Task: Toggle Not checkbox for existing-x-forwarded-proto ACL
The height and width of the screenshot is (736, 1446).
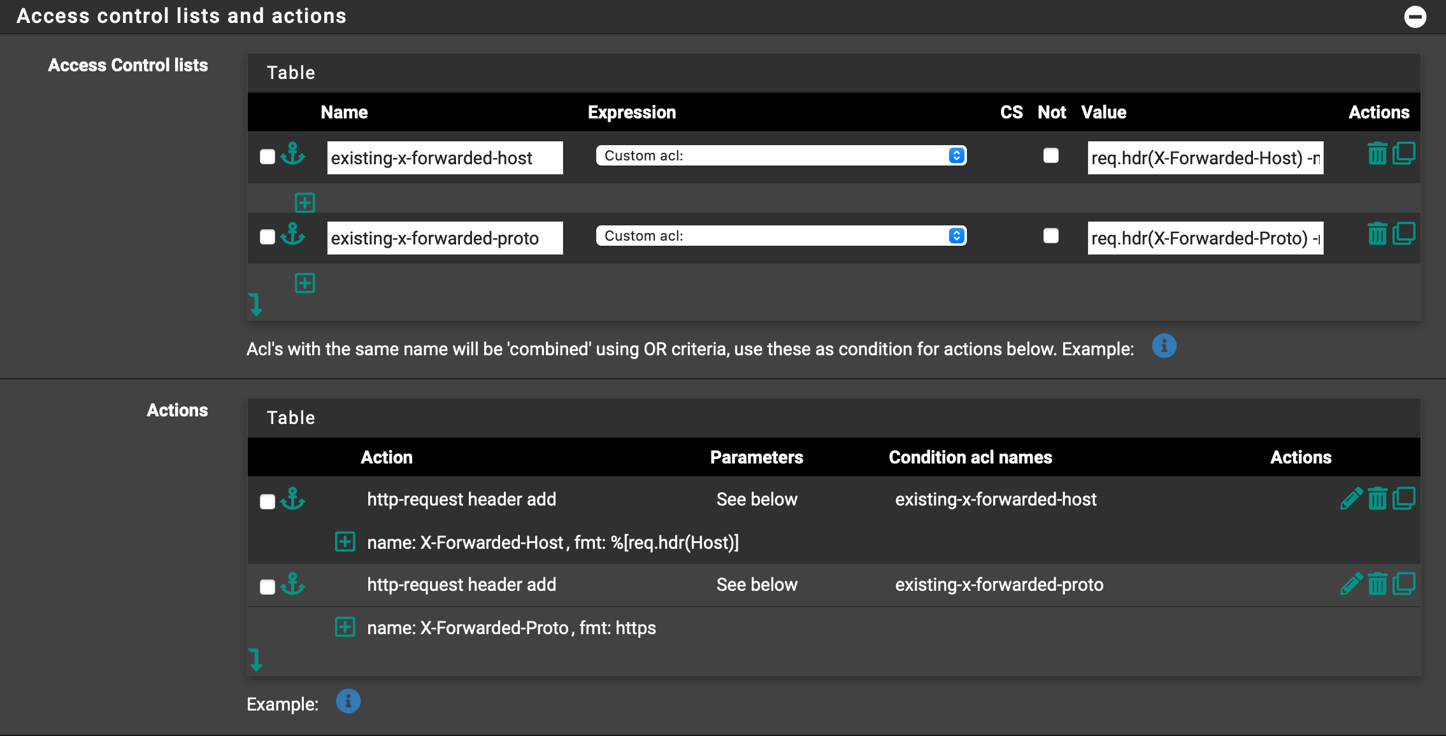Action: (1051, 236)
